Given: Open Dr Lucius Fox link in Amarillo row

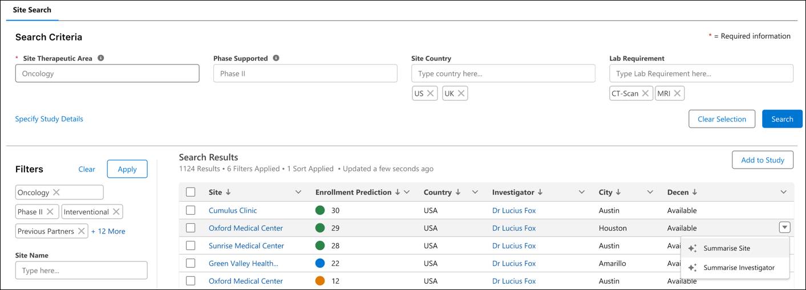Looking at the screenshot, I should click(514, 263).
